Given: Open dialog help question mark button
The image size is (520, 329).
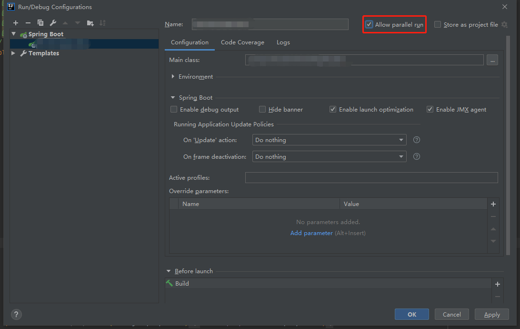Looking at the screenshot, I should pos(16,314).
